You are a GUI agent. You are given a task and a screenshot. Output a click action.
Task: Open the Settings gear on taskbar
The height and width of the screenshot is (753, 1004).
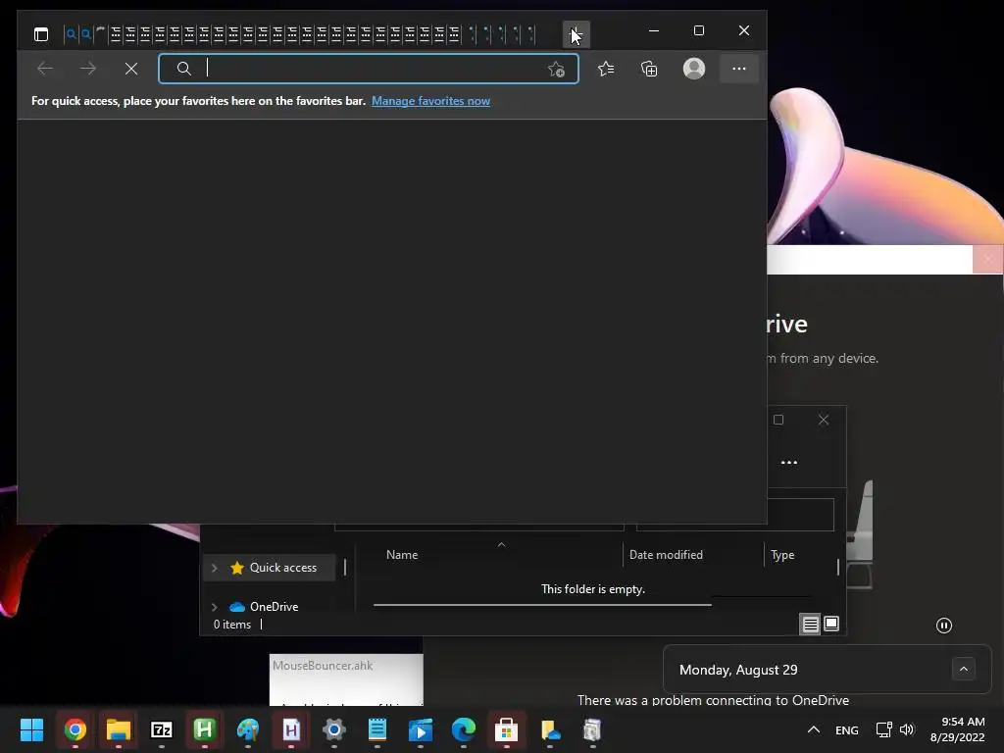point(334,729)
